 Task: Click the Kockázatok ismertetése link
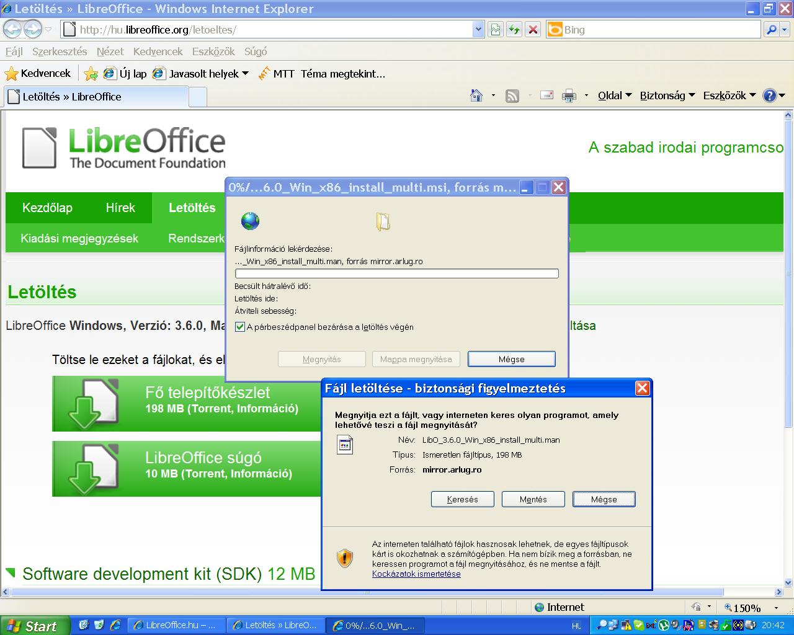pos(416,574)
